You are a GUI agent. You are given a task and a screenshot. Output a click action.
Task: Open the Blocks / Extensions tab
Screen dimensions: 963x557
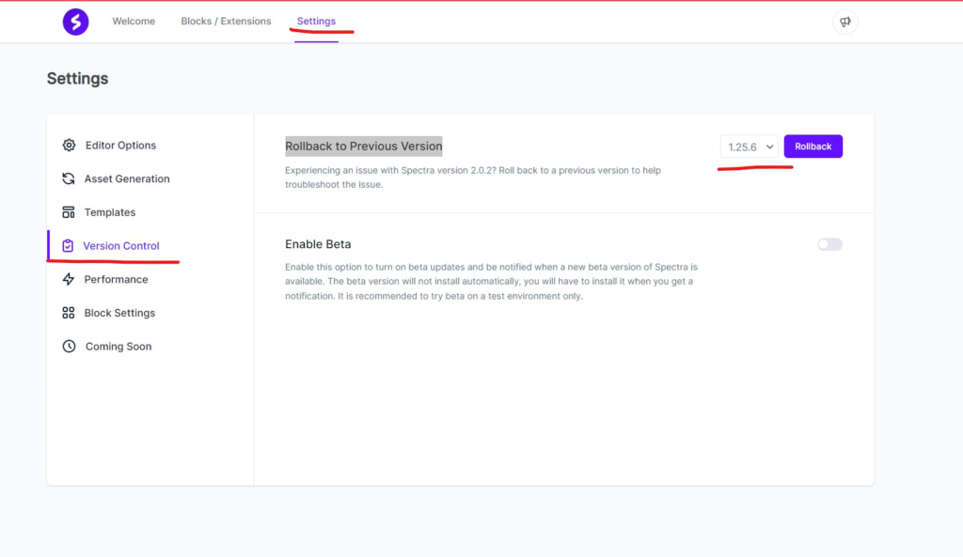coord(226,21)
